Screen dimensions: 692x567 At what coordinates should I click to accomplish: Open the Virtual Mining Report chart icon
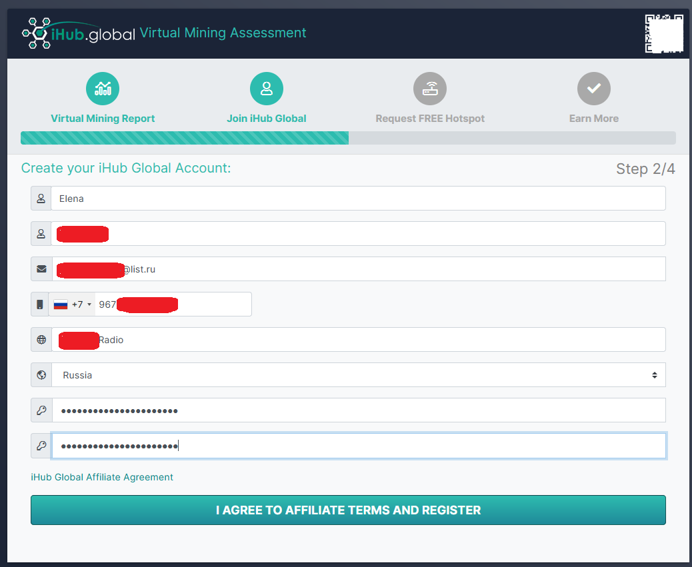[x=103, y=89]
